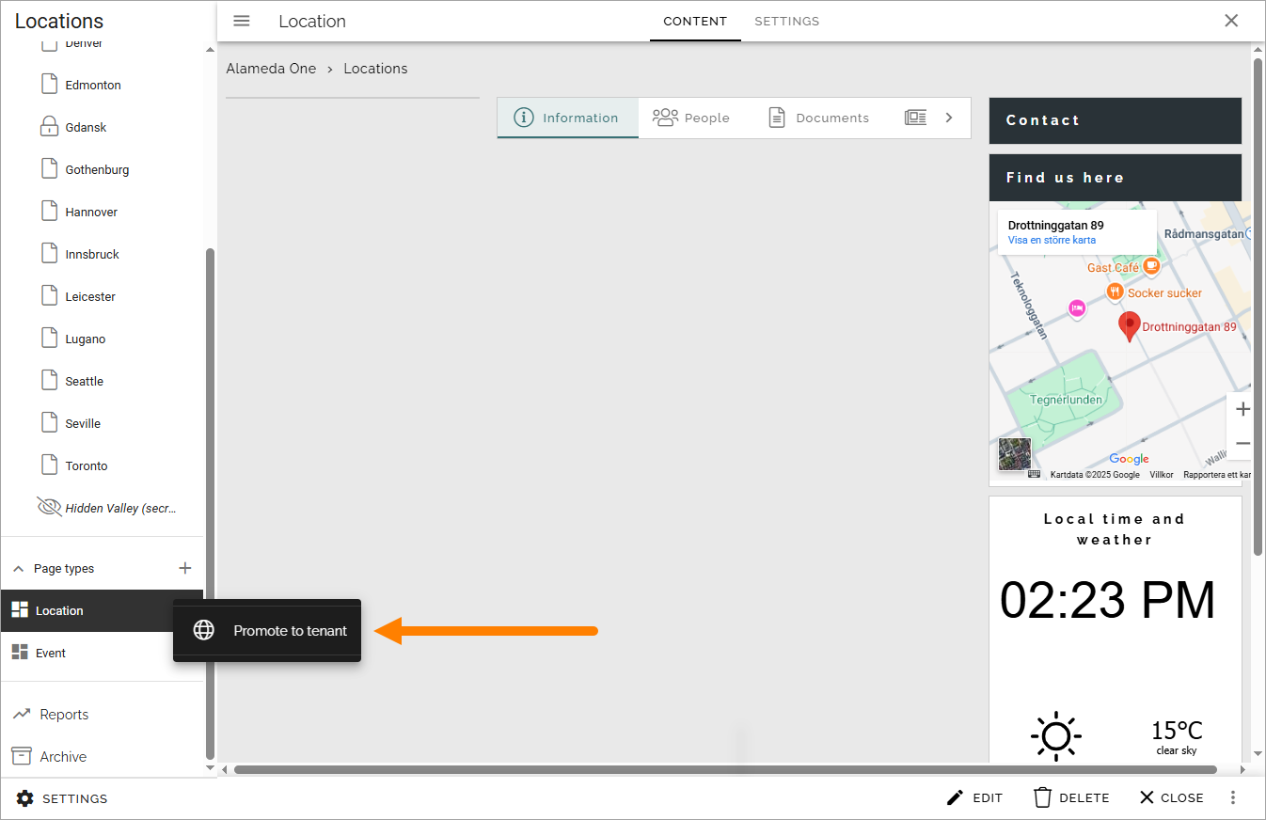Click the content area vertical scrollbar

tap(1258, 306)
